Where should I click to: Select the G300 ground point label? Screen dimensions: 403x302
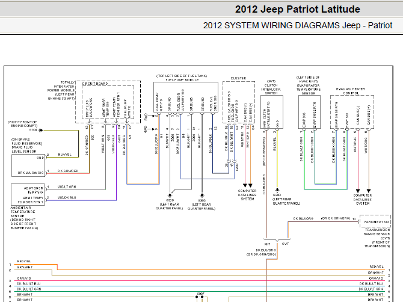(x=170, y=200)
